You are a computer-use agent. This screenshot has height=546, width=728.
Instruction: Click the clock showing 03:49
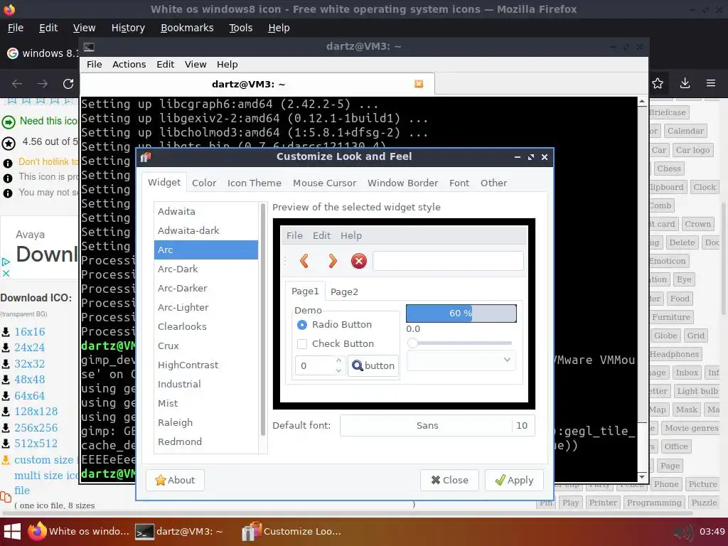click(x=712, y=532)
